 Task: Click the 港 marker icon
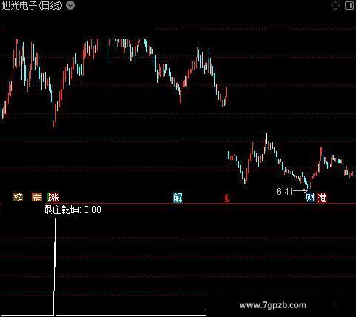tap(322, 198)
